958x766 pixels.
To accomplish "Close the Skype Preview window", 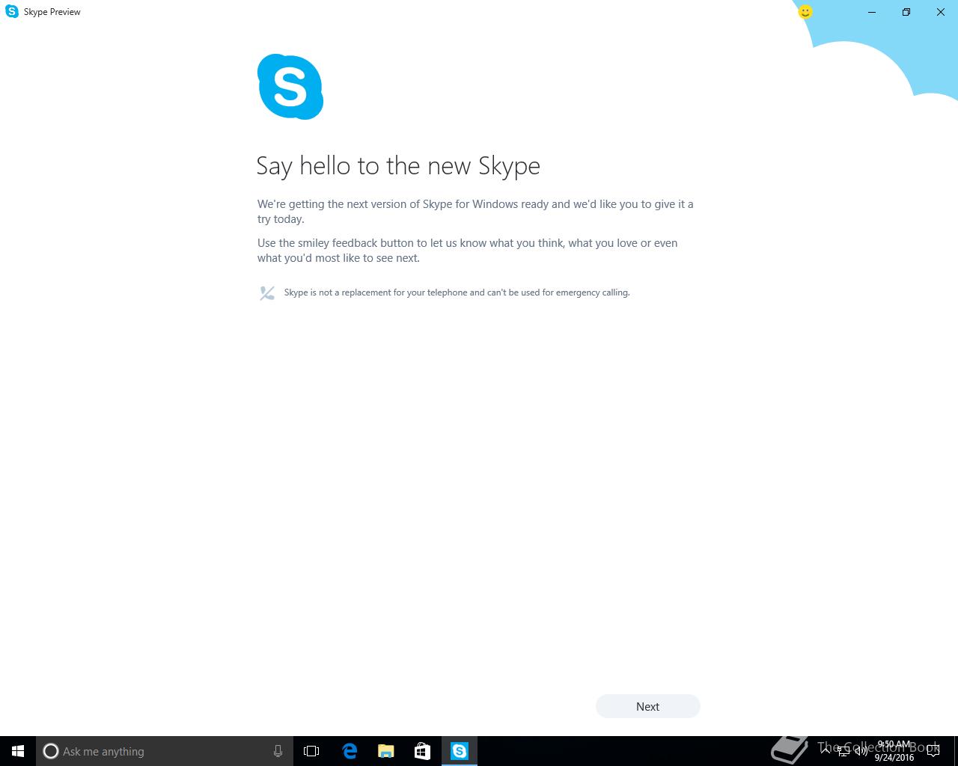I will click(x=941, y=12).
